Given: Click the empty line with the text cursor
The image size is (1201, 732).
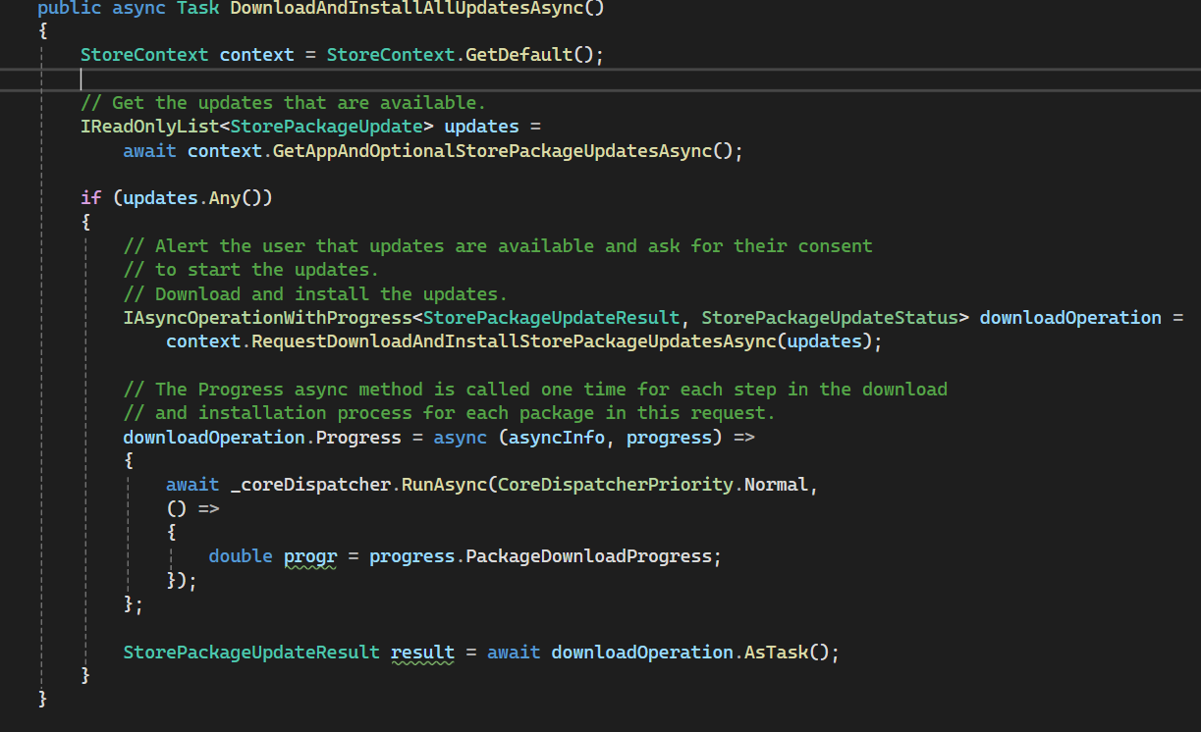Looking at the screenshot, I should coord(600,78).
